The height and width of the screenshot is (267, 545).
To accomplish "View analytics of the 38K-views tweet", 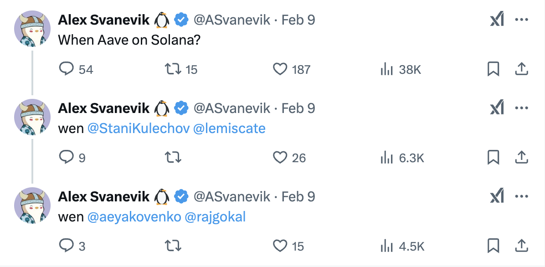I will click(x=386, y=69).
